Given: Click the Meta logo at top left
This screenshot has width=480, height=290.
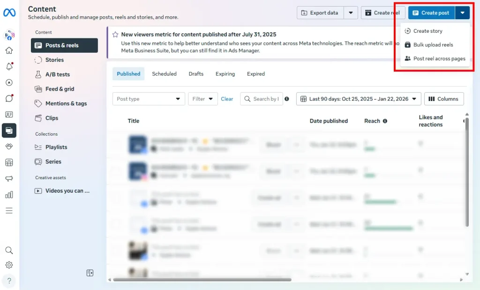Looking at the screenshot, I should (9, 13).
